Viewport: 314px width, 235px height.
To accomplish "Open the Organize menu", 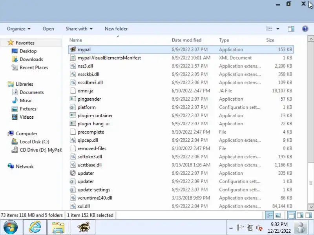I will click(18, 29).
